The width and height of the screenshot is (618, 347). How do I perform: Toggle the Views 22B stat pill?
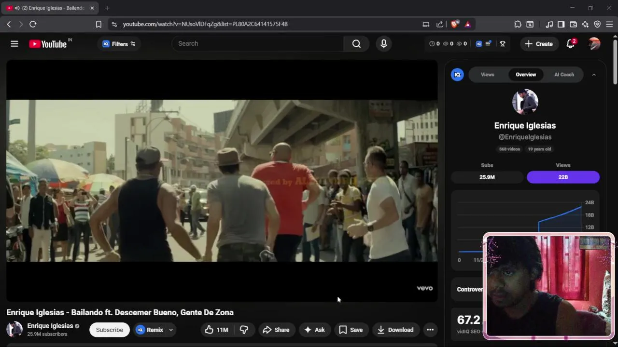coord(563,177)
